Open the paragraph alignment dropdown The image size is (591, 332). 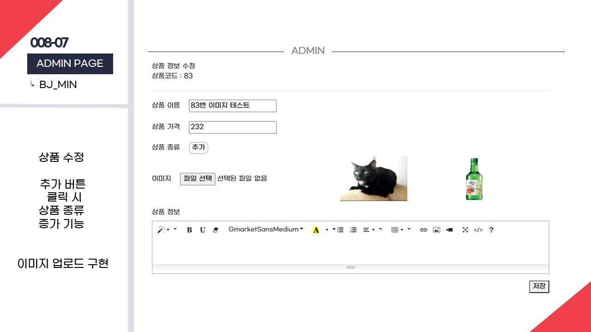368,230
